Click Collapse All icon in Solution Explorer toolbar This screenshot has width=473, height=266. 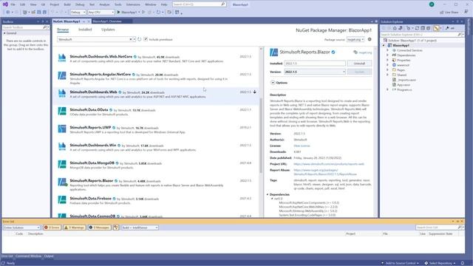pyautogui.click(x=423, y=28)
